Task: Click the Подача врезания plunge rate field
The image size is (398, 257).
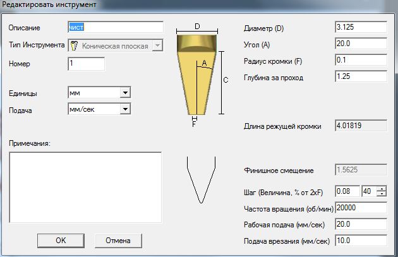Action: tap(361, 241)
